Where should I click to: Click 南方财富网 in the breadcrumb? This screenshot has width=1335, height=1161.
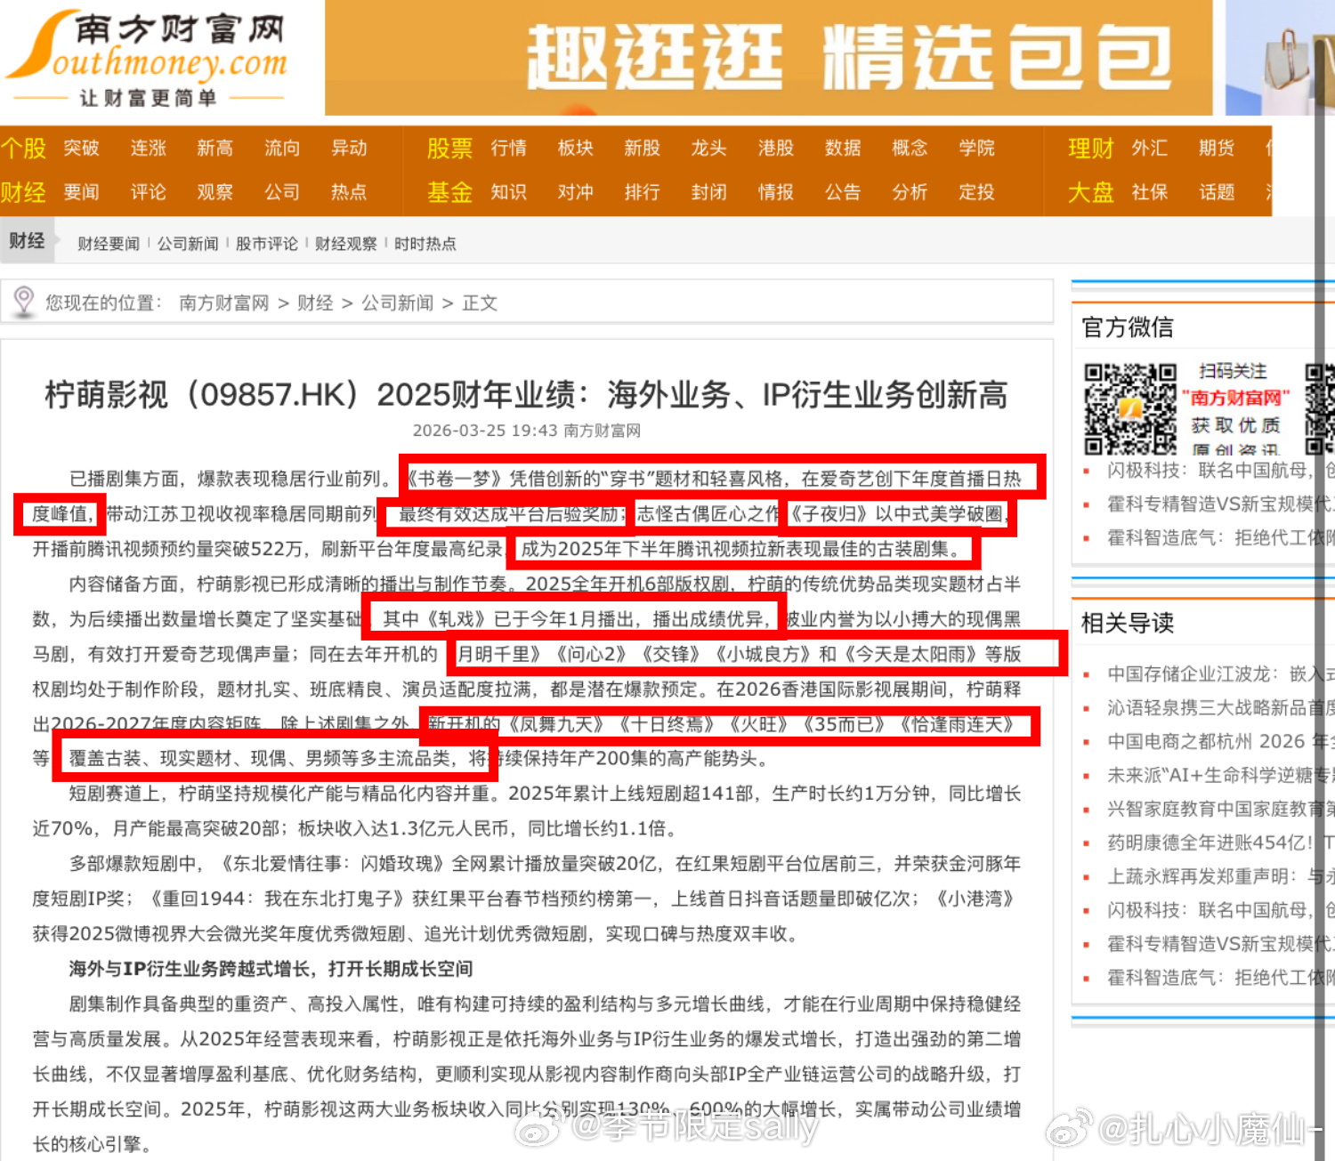[x=223, y=302]
